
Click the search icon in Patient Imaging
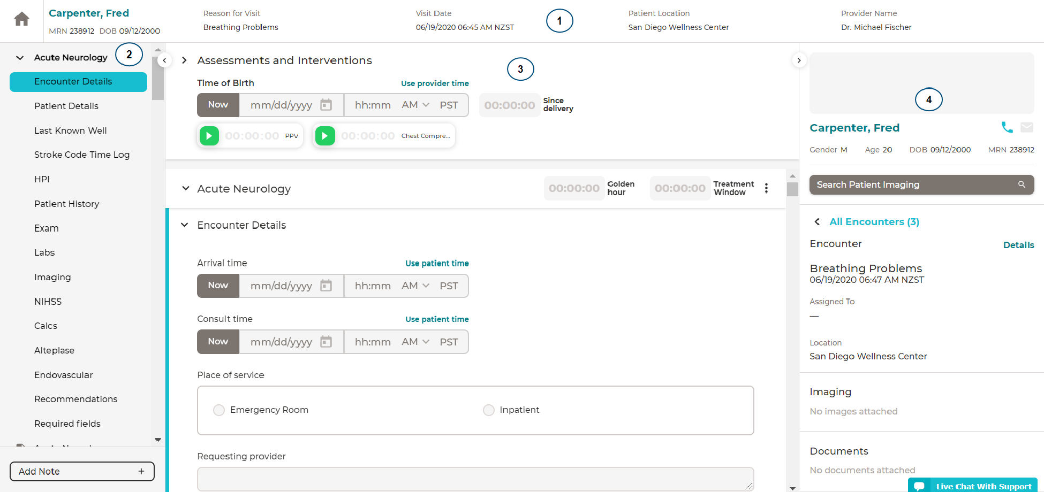pyautogui.click(x=1022, y=184)
